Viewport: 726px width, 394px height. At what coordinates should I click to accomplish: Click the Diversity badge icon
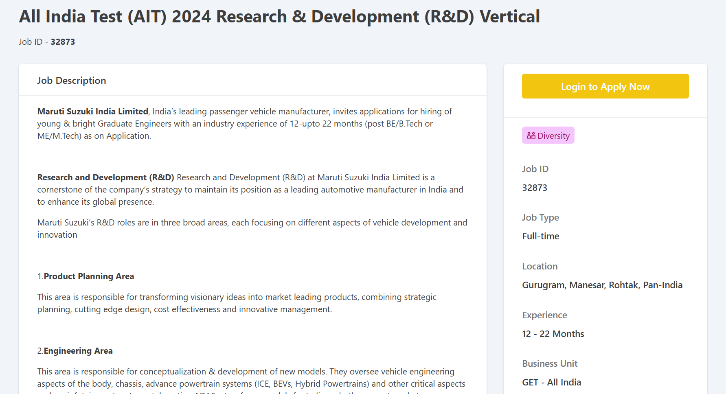click(531, 136)
